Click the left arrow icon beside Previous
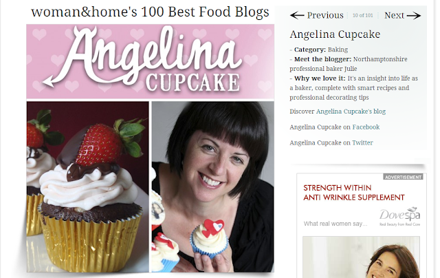The height and width of the screenshot is (278, 440). (x=297, y=15)
